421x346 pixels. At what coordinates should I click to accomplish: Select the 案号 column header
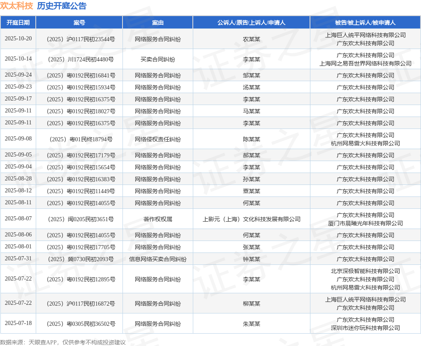pos(79,23)
